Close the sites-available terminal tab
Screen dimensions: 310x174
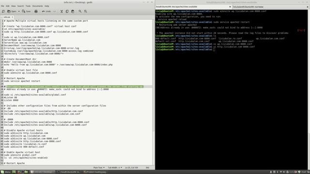pos(230,7)
